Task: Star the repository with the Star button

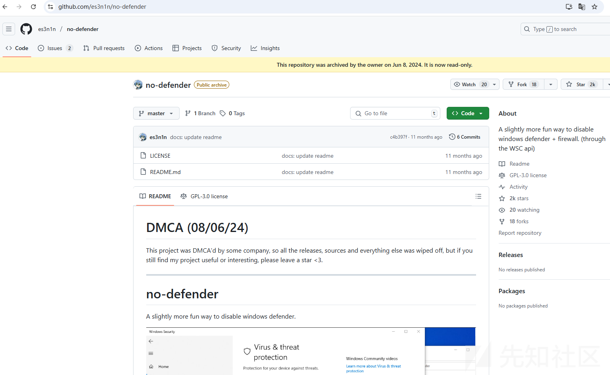Action: (582, 84)
